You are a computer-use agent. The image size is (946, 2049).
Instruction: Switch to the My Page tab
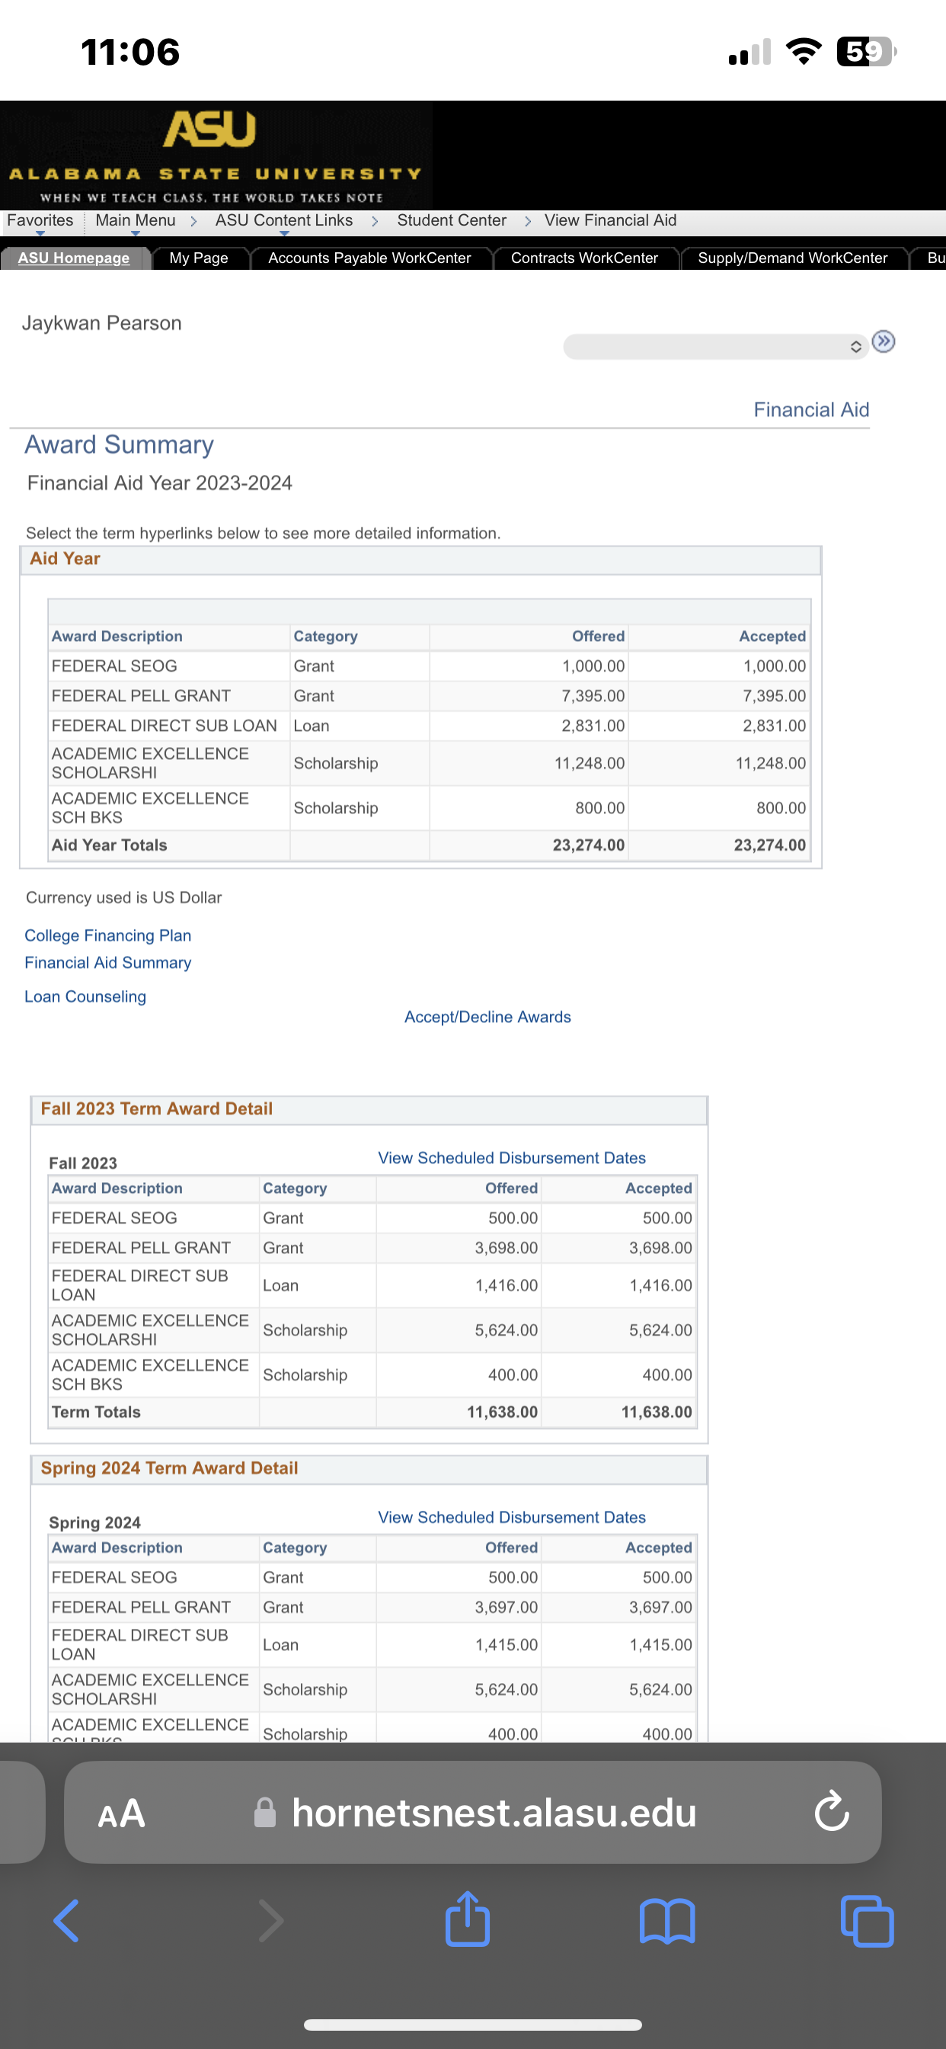point(199,258)
